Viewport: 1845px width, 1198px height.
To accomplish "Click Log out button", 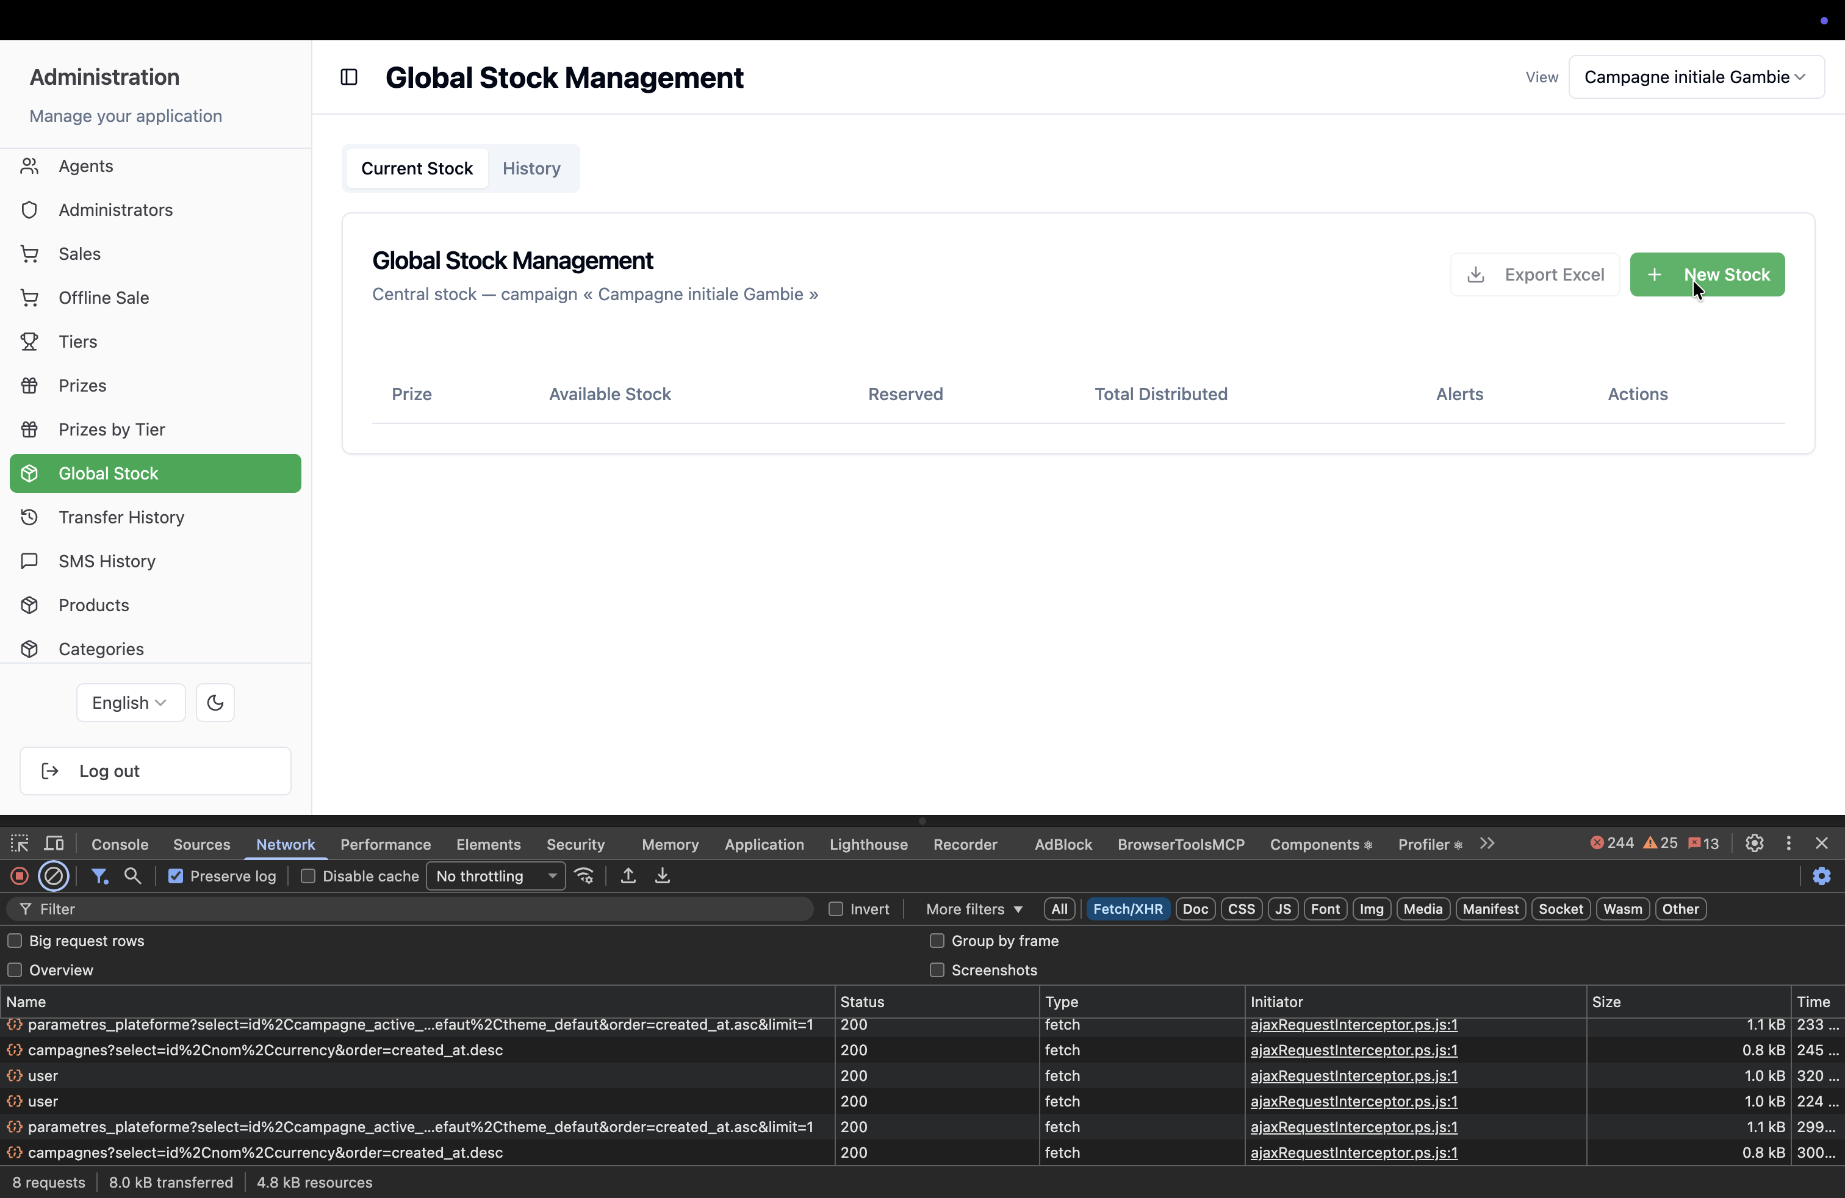I will click(156, 771).
